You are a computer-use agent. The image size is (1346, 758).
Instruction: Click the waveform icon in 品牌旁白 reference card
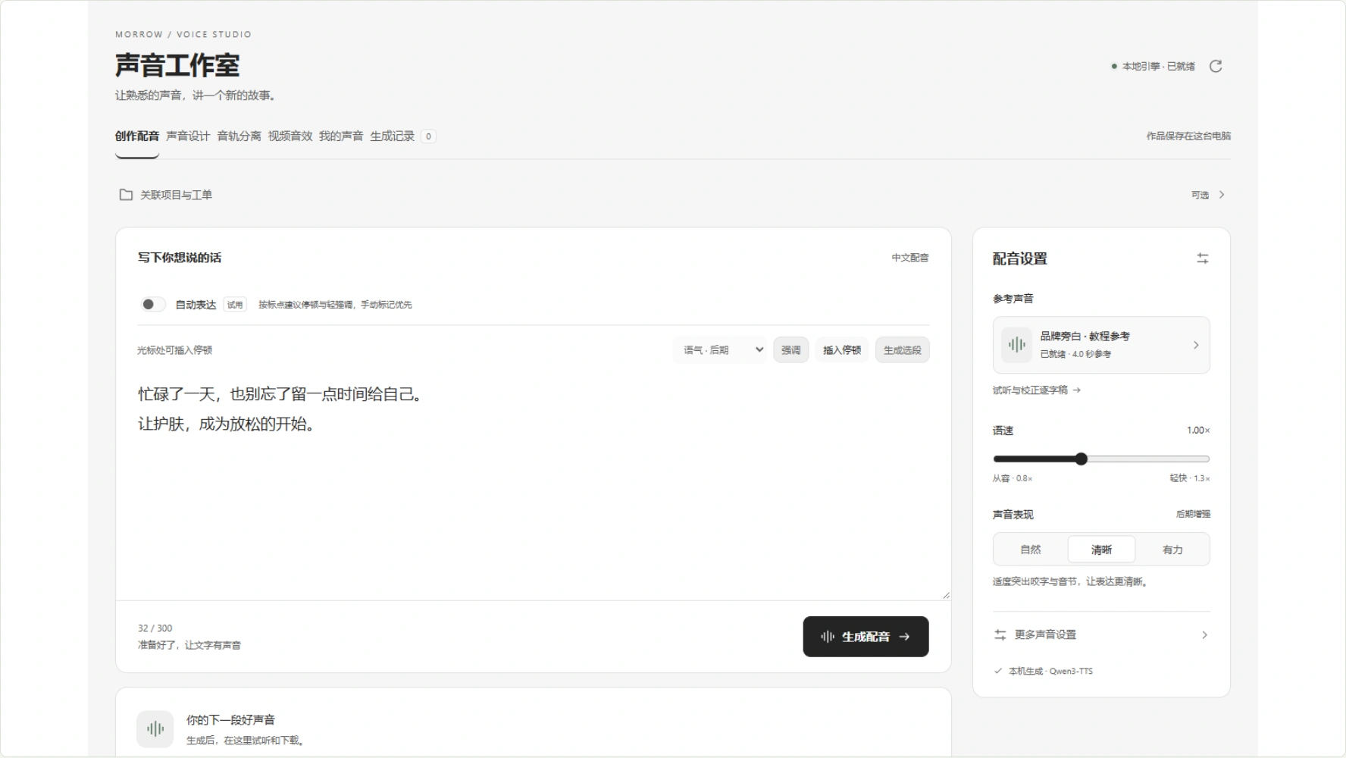coord(1016,345)
